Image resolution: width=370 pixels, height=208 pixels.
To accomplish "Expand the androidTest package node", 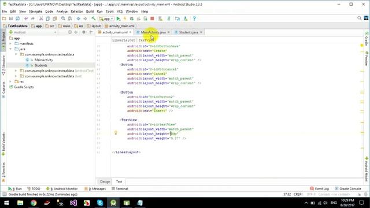I will pyautogui.click(x=16, y=70).
